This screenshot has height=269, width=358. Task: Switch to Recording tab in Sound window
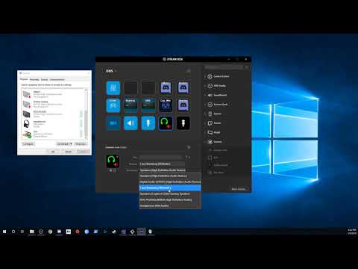[x=34, y=79]
